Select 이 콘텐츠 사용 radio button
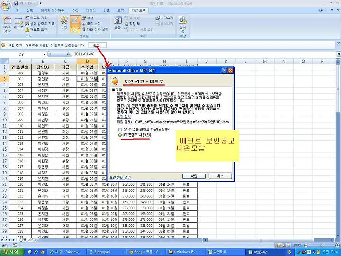The height and width of the screenshot is (256, 341). pos(120,135)
